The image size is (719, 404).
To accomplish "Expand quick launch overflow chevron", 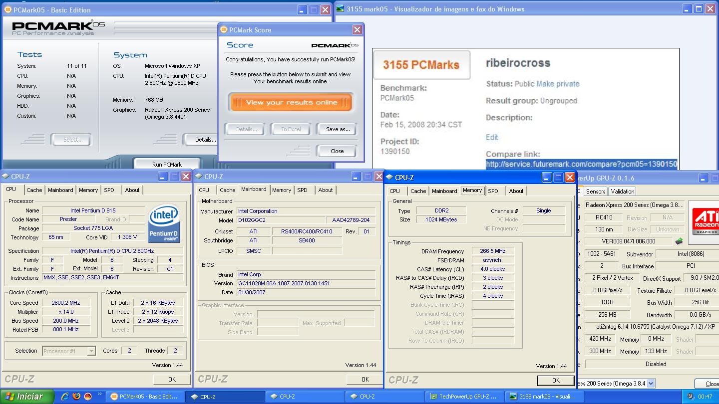I will pos(99,395).
